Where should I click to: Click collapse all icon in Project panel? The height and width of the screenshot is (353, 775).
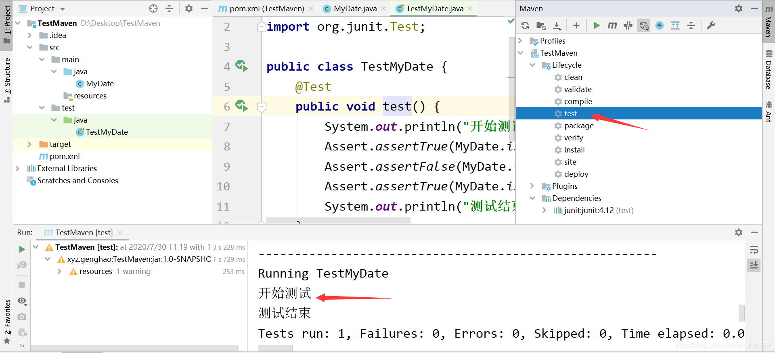pyautogui.click(x=169, y=8)
